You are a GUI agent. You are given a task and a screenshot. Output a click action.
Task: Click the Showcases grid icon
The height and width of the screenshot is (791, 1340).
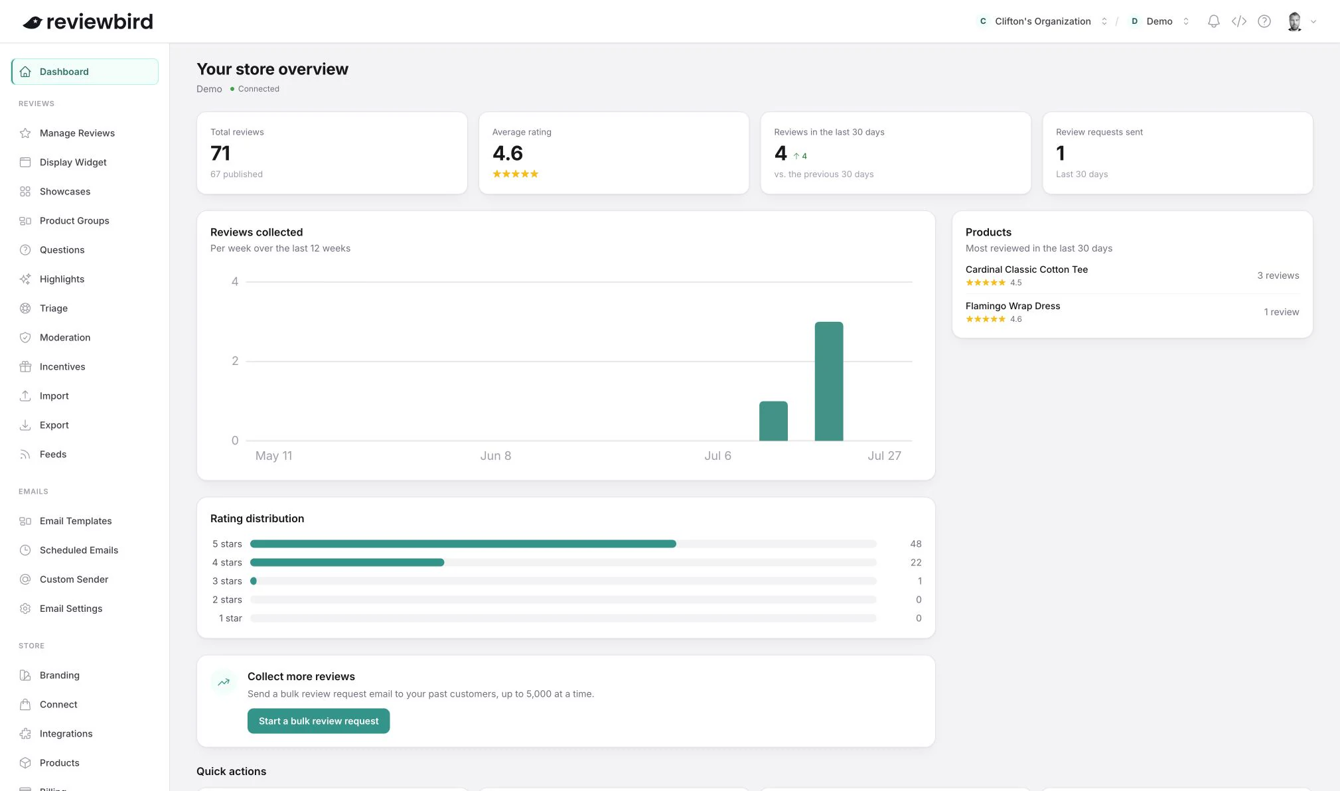point(25,191)
